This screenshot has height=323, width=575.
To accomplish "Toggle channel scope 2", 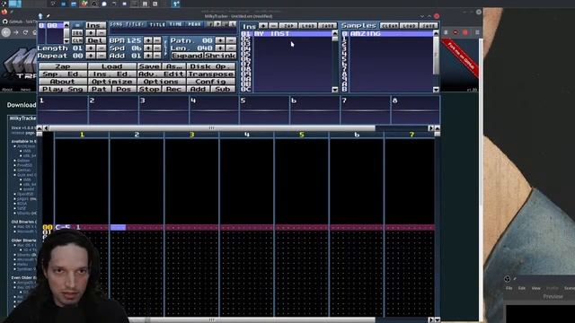I will [x=113, y=109].
